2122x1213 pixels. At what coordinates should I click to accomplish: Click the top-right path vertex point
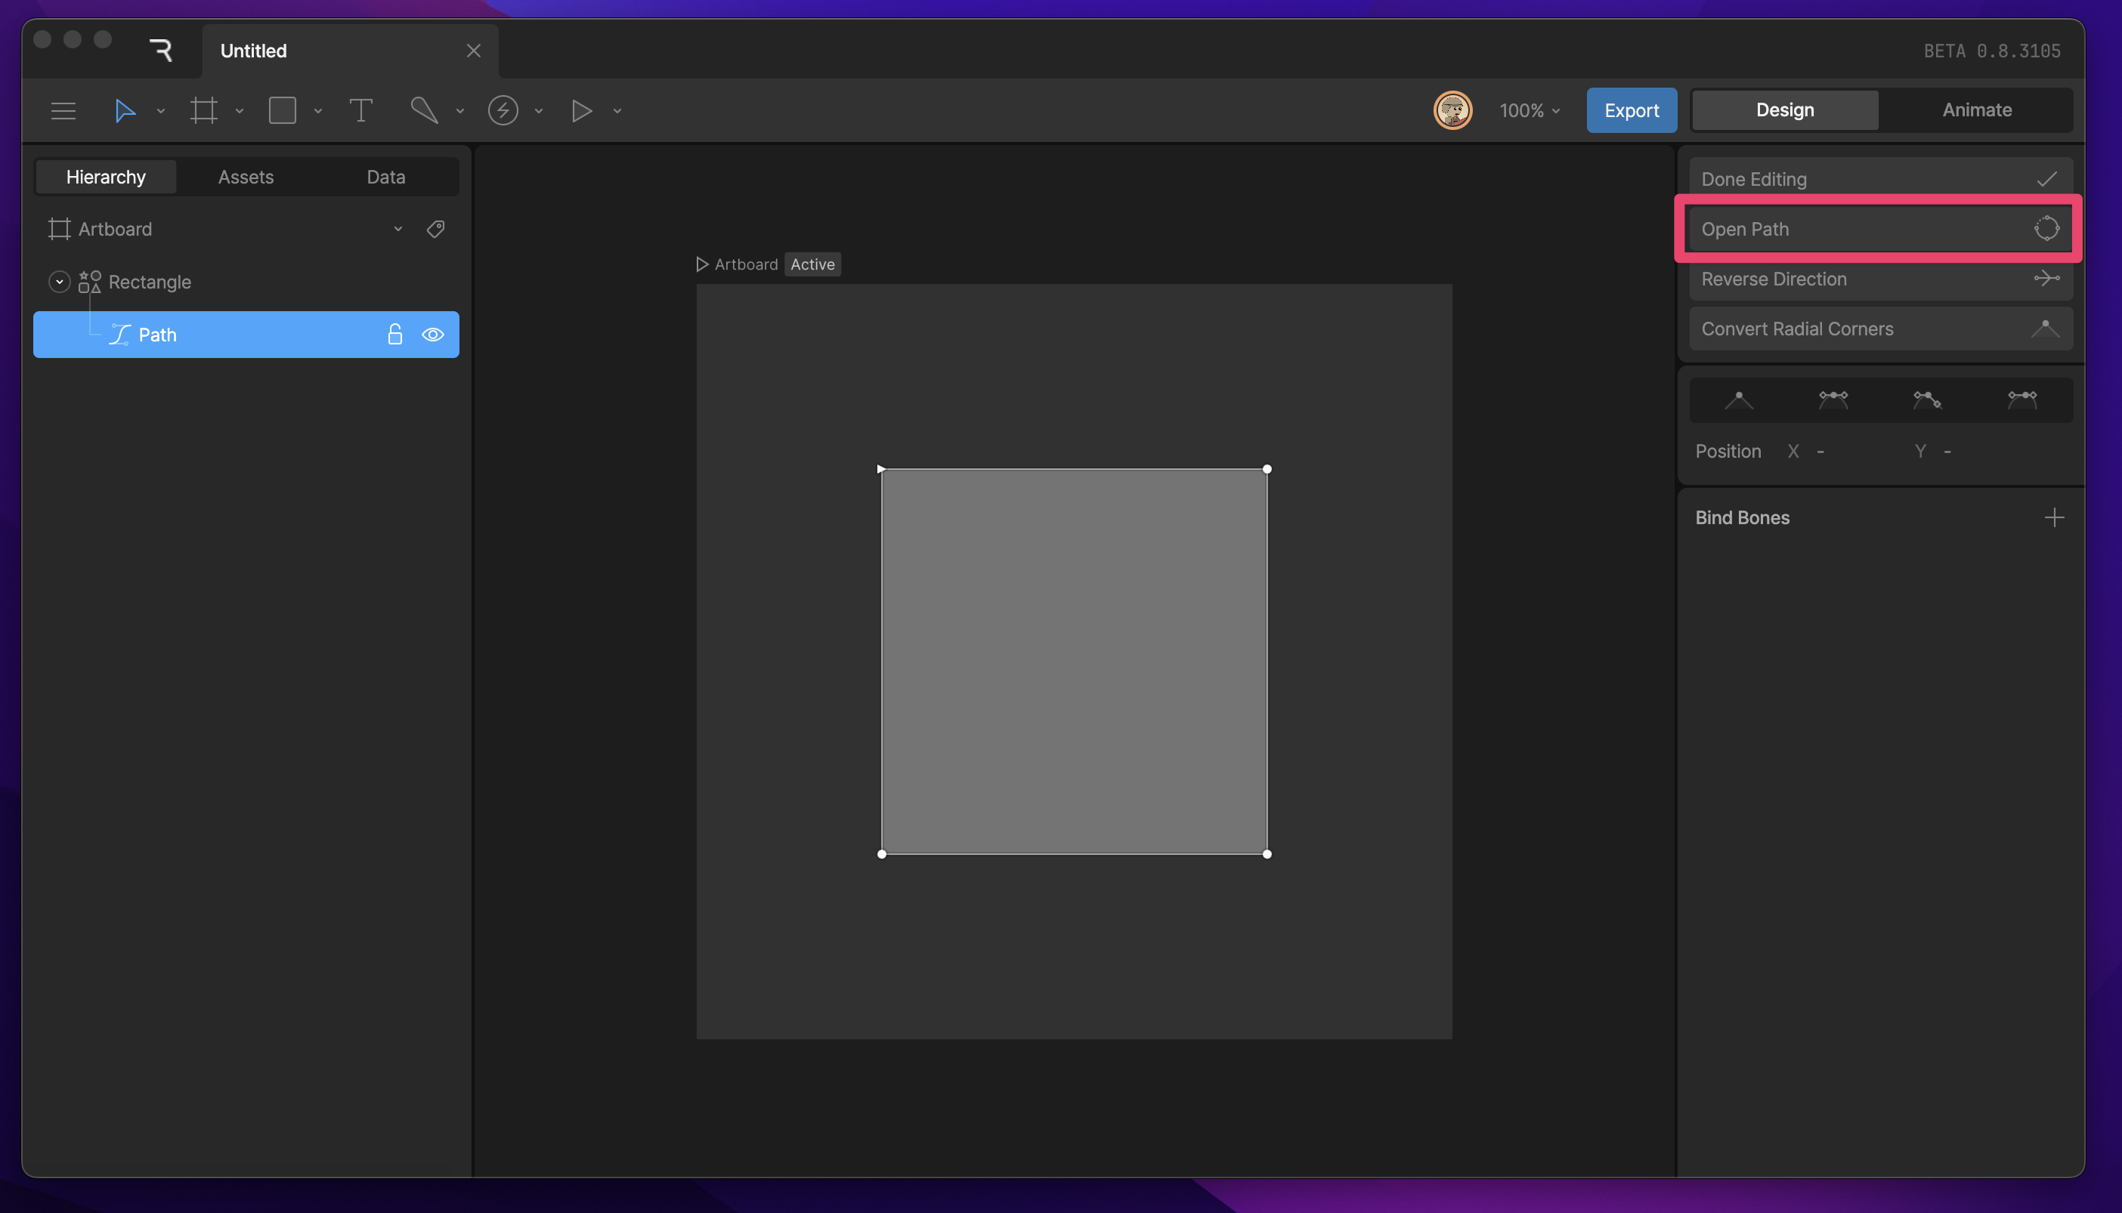pos(1267,469)
